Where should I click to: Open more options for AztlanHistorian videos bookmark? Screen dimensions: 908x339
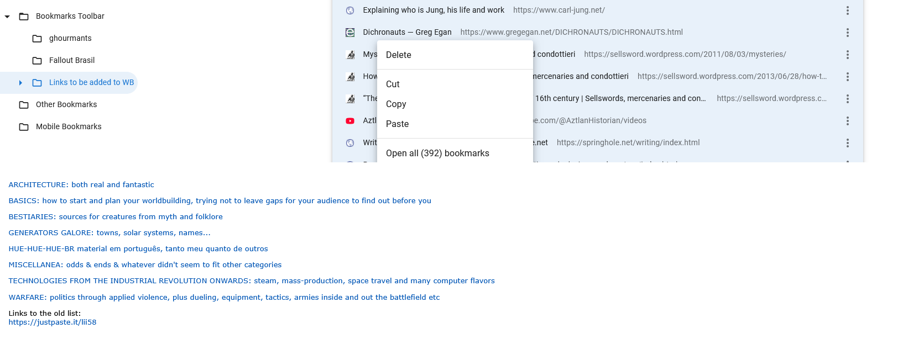click(x=847, y=121)
